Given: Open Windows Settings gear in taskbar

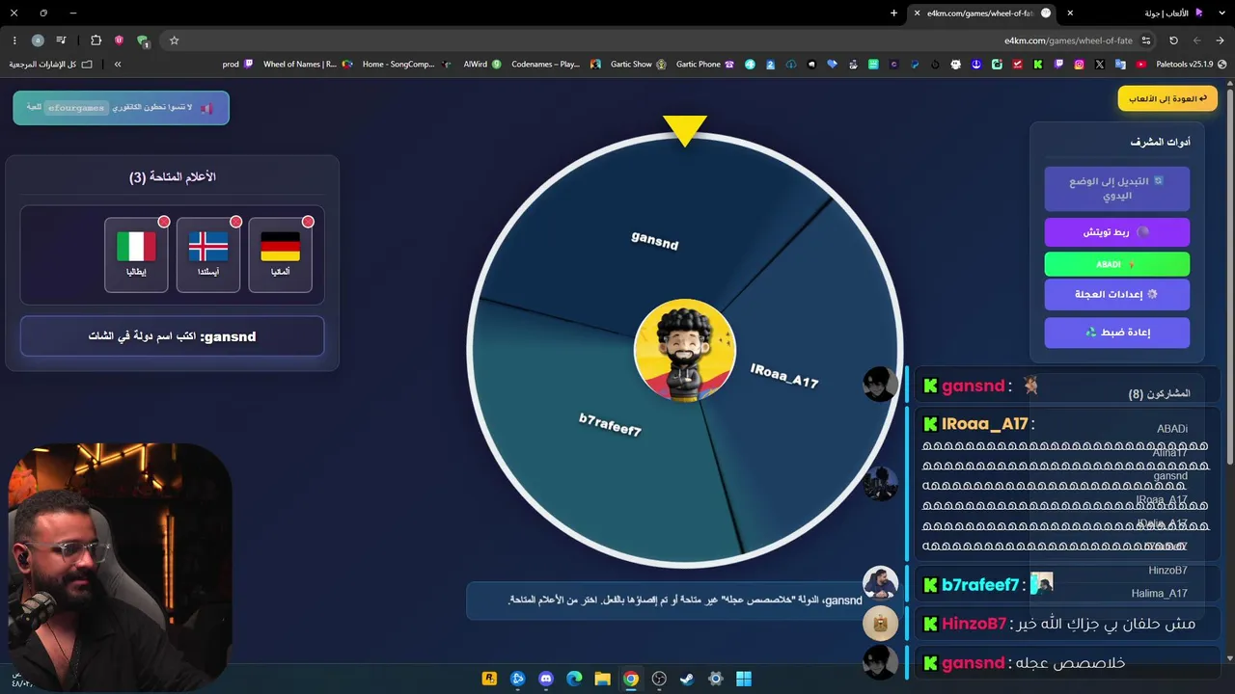Looking at the screenshot, I should (x=715, y=679).
